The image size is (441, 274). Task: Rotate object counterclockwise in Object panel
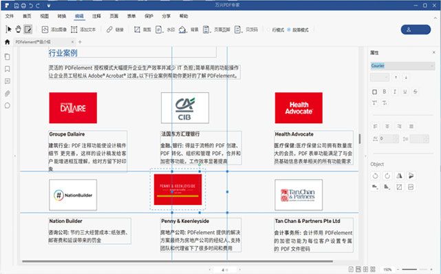(375, 176)
